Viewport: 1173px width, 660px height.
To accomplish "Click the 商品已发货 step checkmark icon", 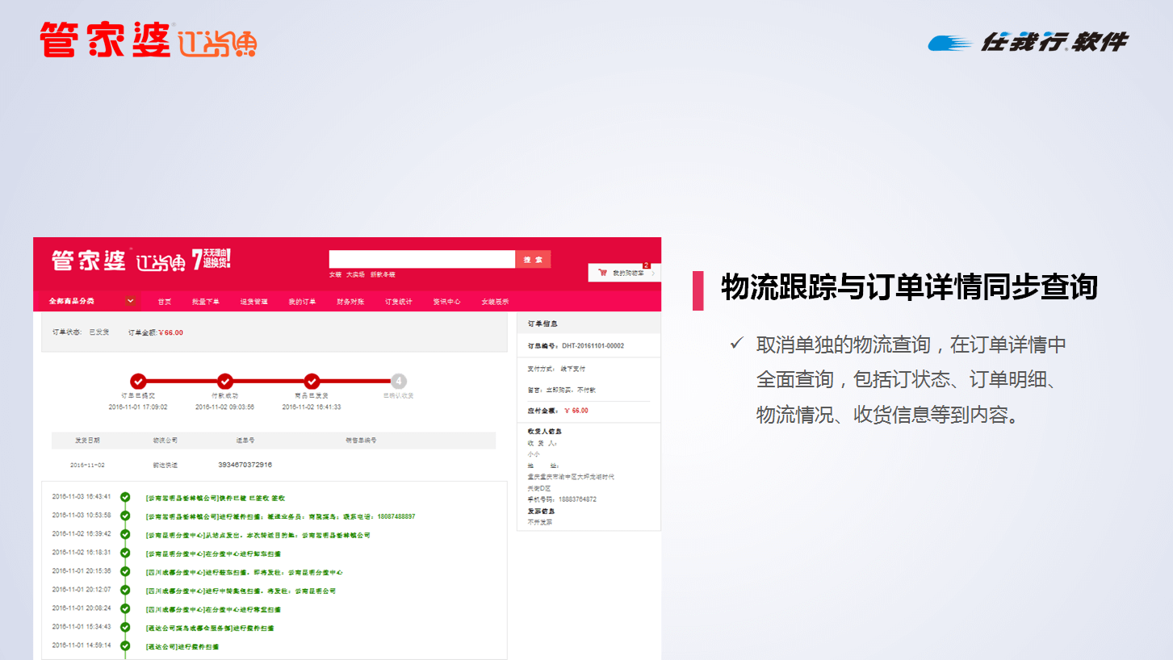I will 312,382.
